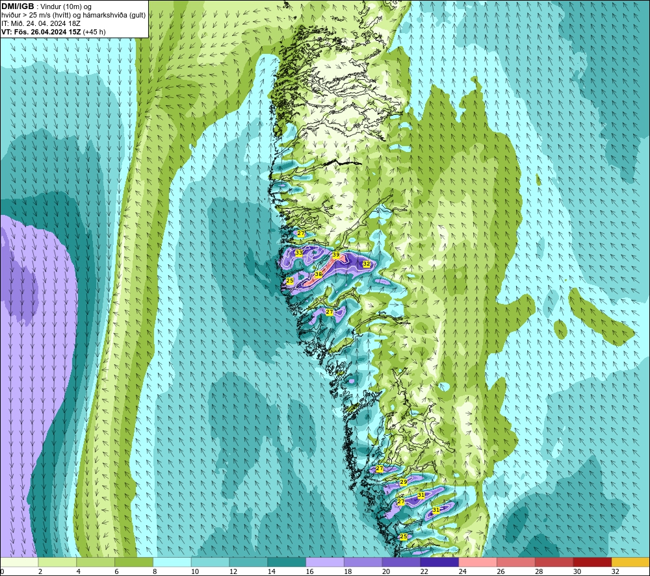Select the 24–26 m/s light pink legend swatch
Screen dimensions: 650x576
coord(478,562)
